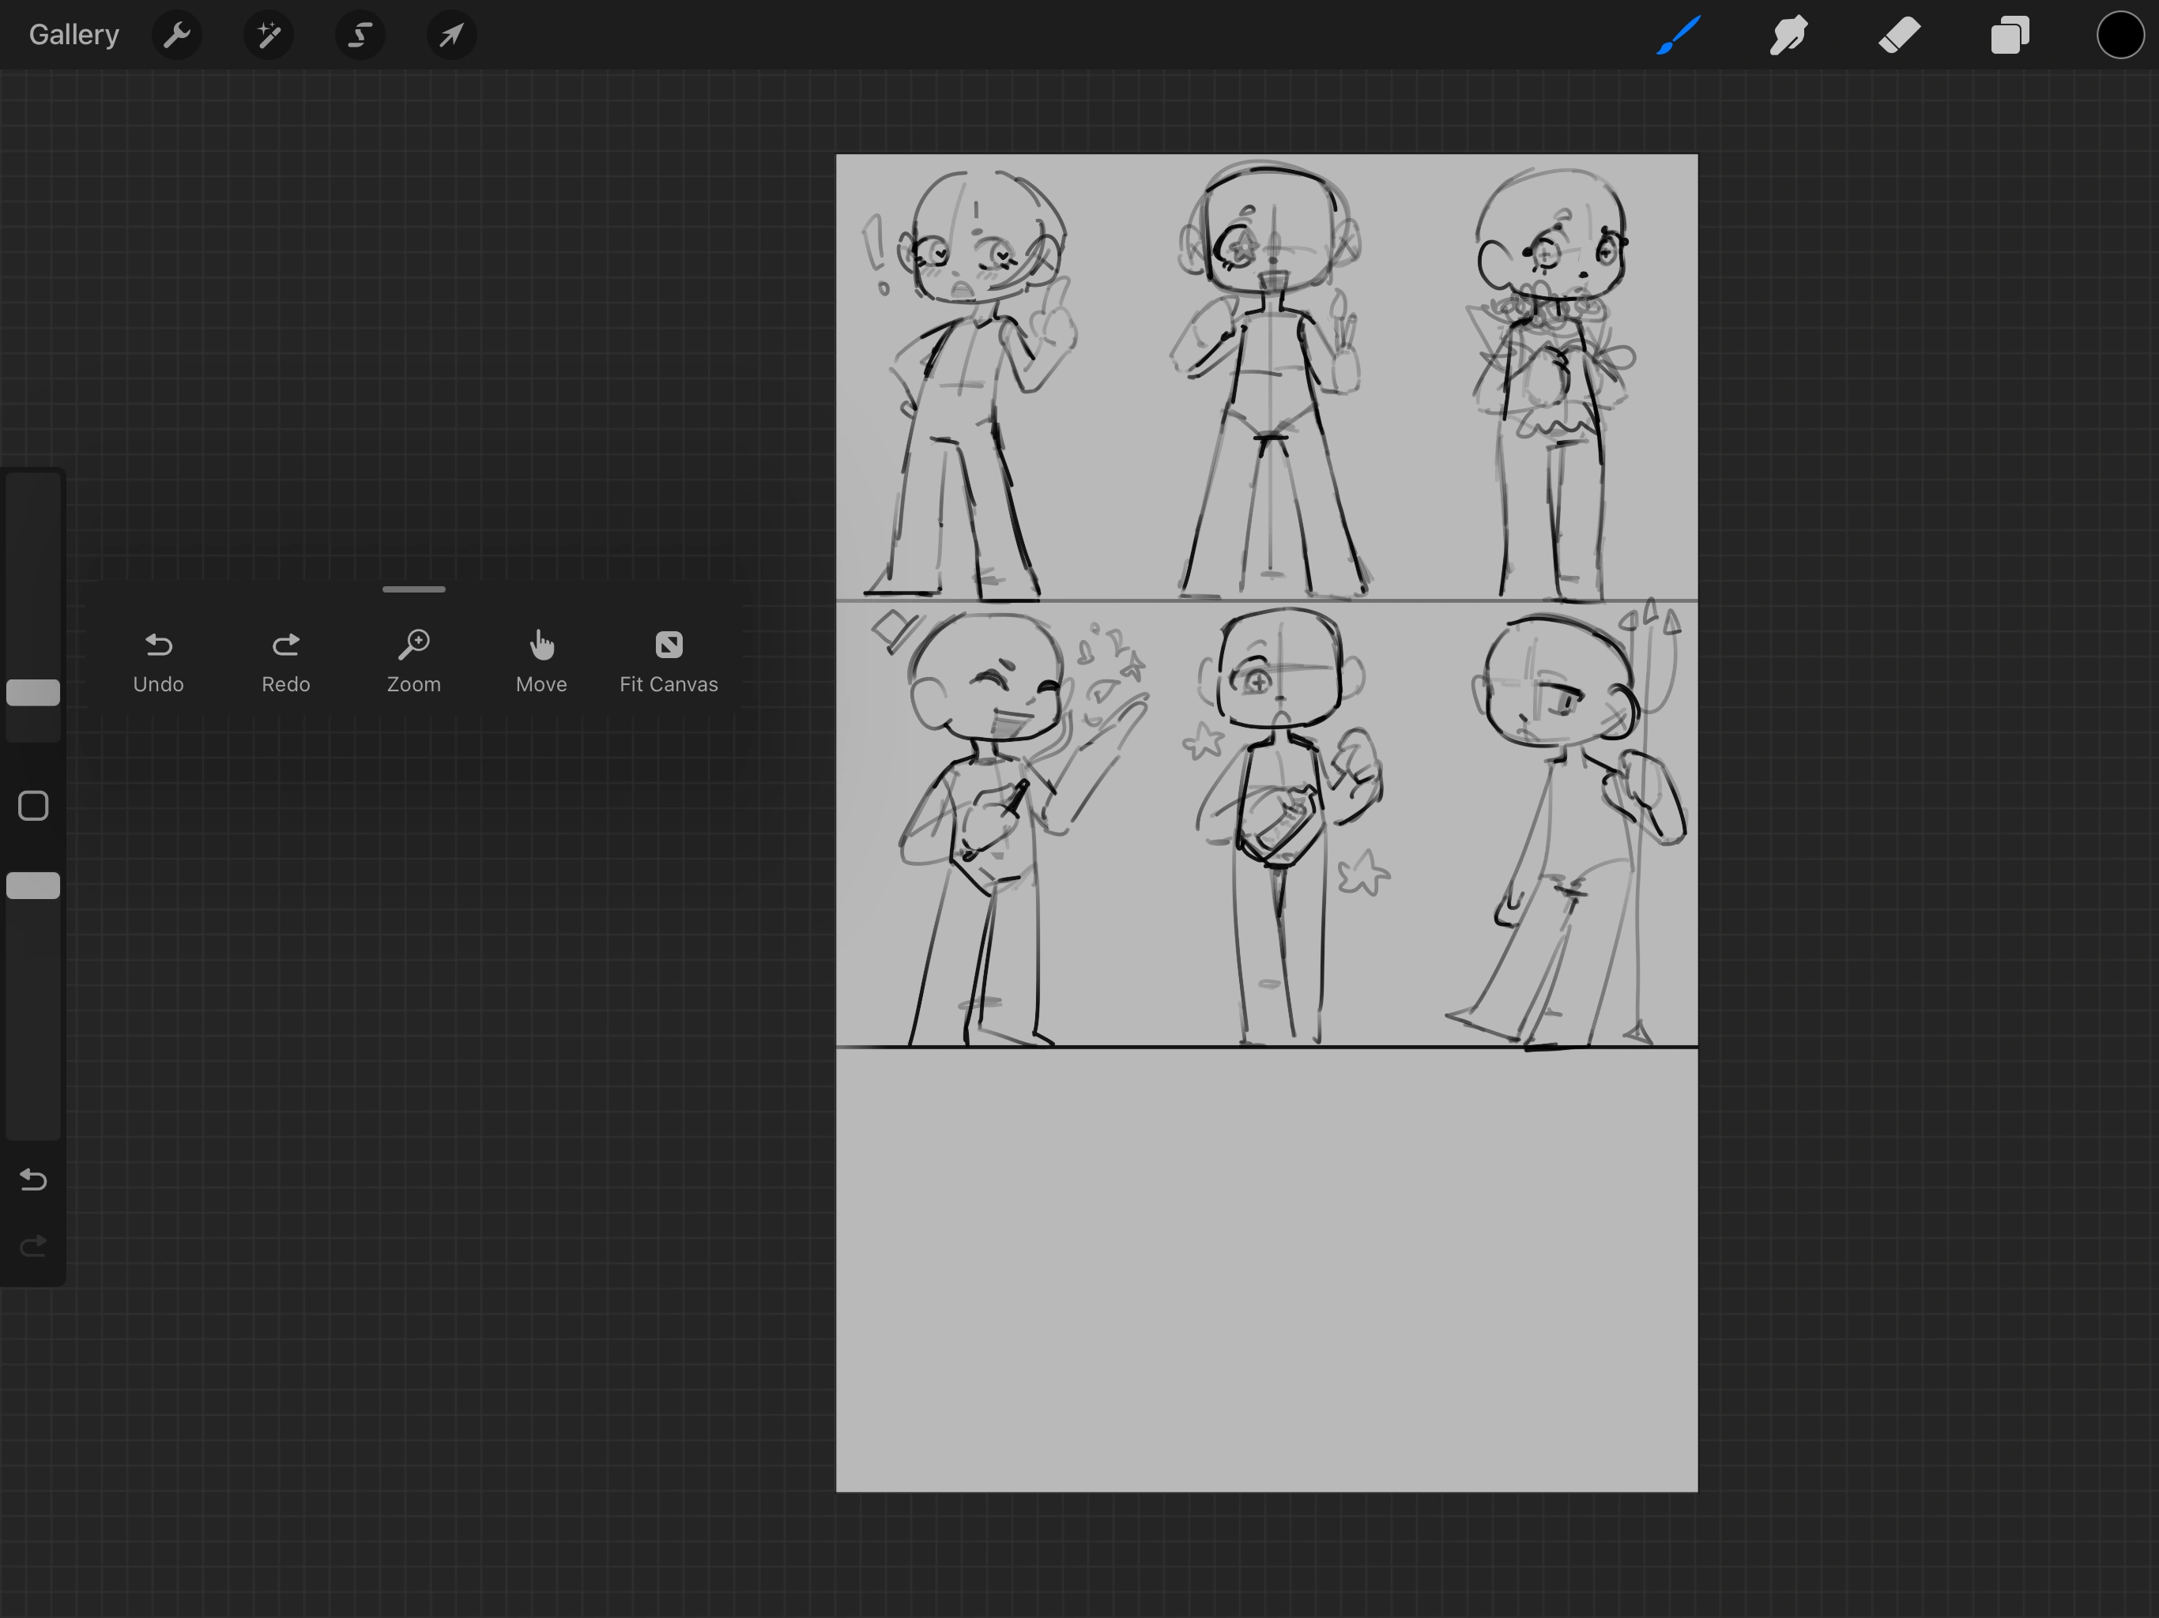Screen dimensions: 2159x1618
Task: Select the Eraser tool
Action: (x=1898, y=36)
